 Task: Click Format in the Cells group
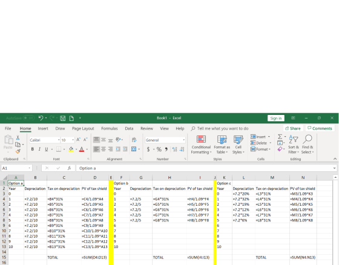click(x=260, y=149)
